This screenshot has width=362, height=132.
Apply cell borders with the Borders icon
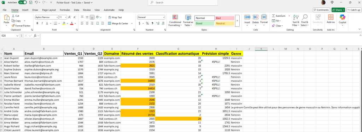56,23
